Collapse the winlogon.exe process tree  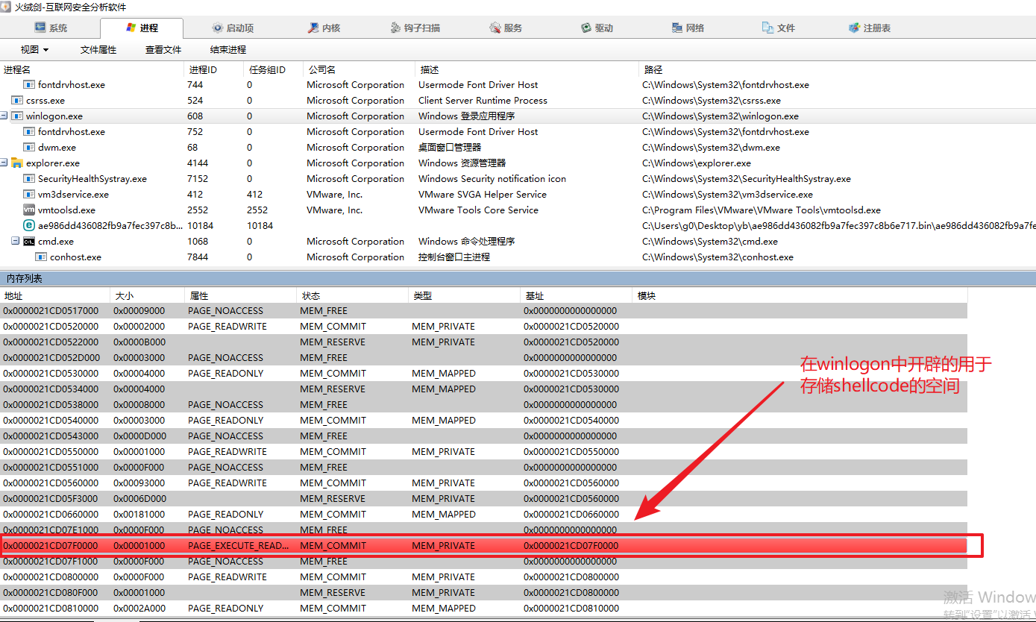(4, 116)
